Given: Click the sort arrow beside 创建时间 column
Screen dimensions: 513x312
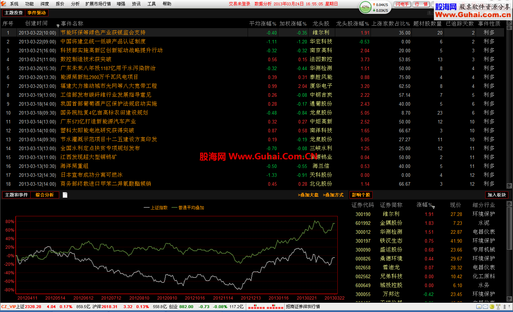Looking at the screenshot, I should (58, 26).
